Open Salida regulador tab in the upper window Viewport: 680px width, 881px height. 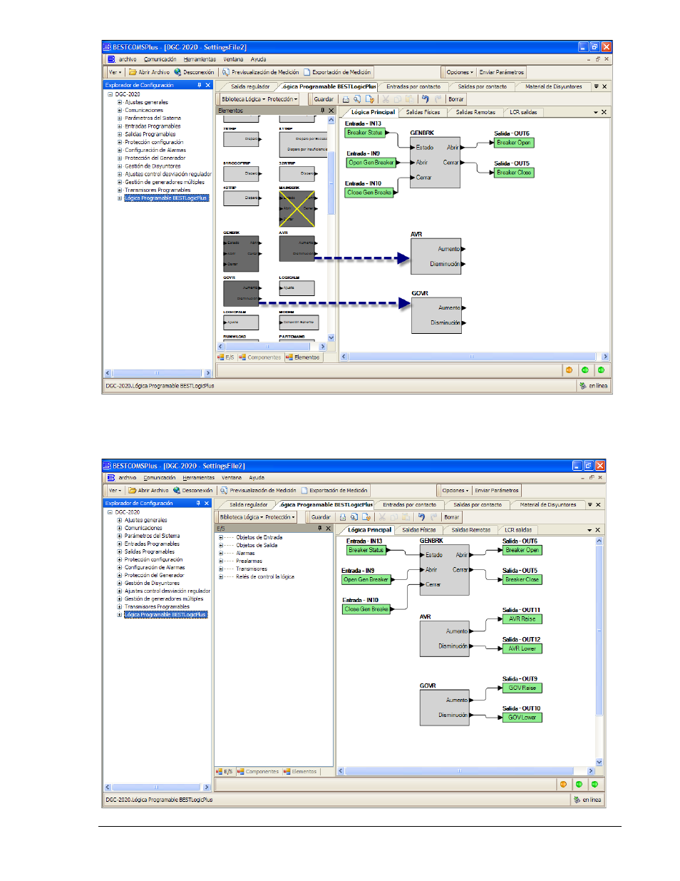point(250,86)
